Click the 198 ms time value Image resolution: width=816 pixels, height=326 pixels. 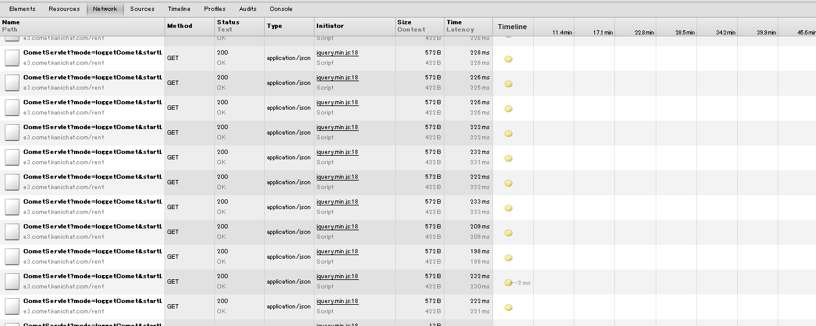480,251
